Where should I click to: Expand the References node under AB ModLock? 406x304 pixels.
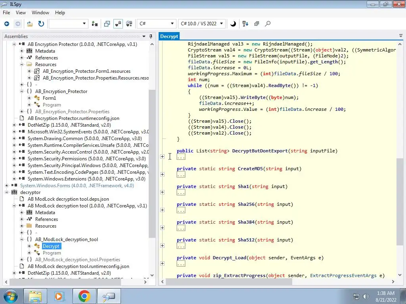(22, 219)
